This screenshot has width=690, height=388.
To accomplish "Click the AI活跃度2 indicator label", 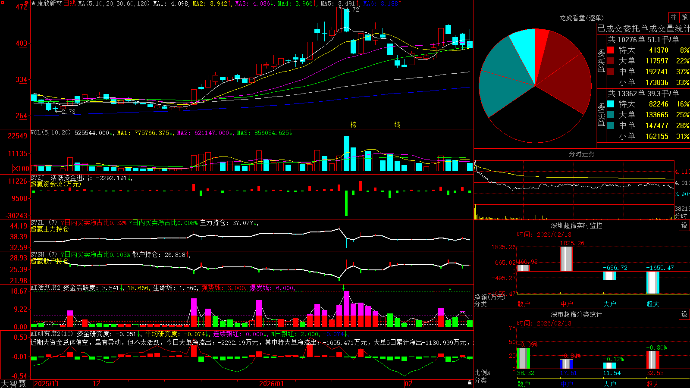I will click(x=46, y=288).
